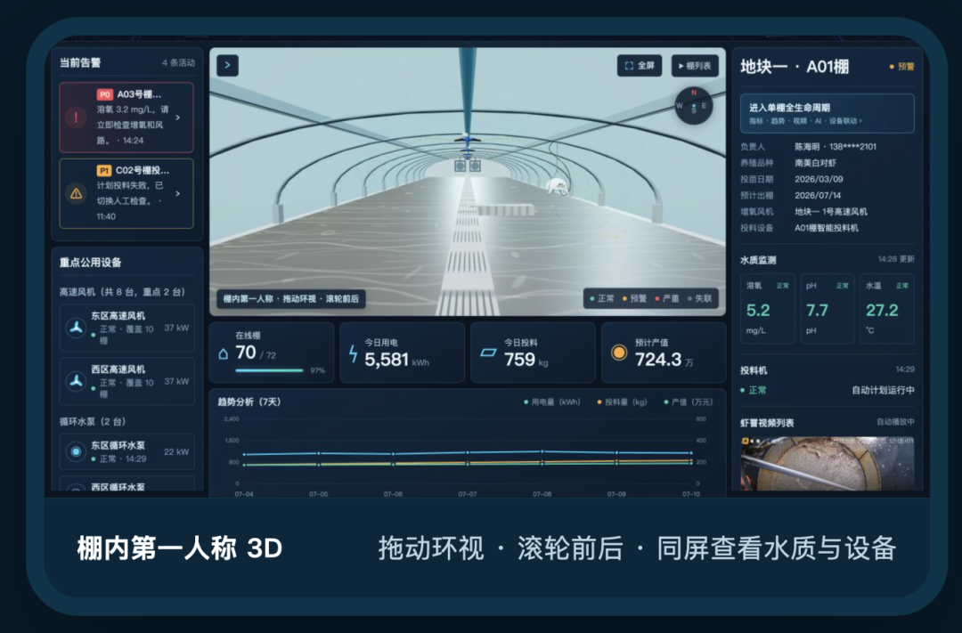
Task: Click the 失联 status legend in 3D view
Action: (x=700, y=299)
